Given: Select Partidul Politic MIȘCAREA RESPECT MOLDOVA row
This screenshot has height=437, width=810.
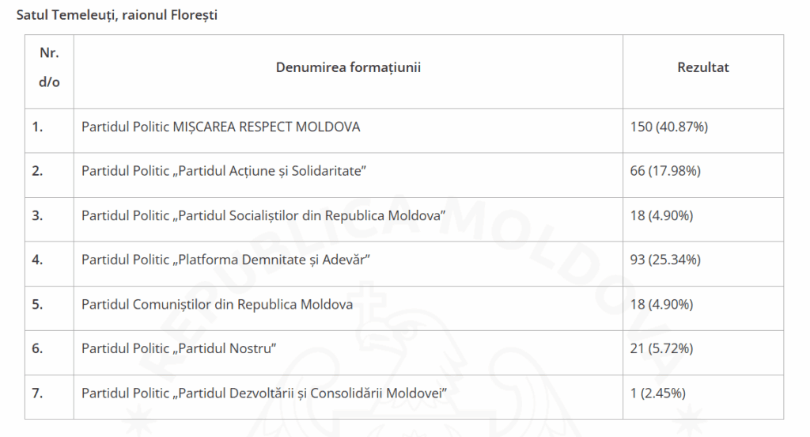Looking at the screenshot, I should pos(221,127).
